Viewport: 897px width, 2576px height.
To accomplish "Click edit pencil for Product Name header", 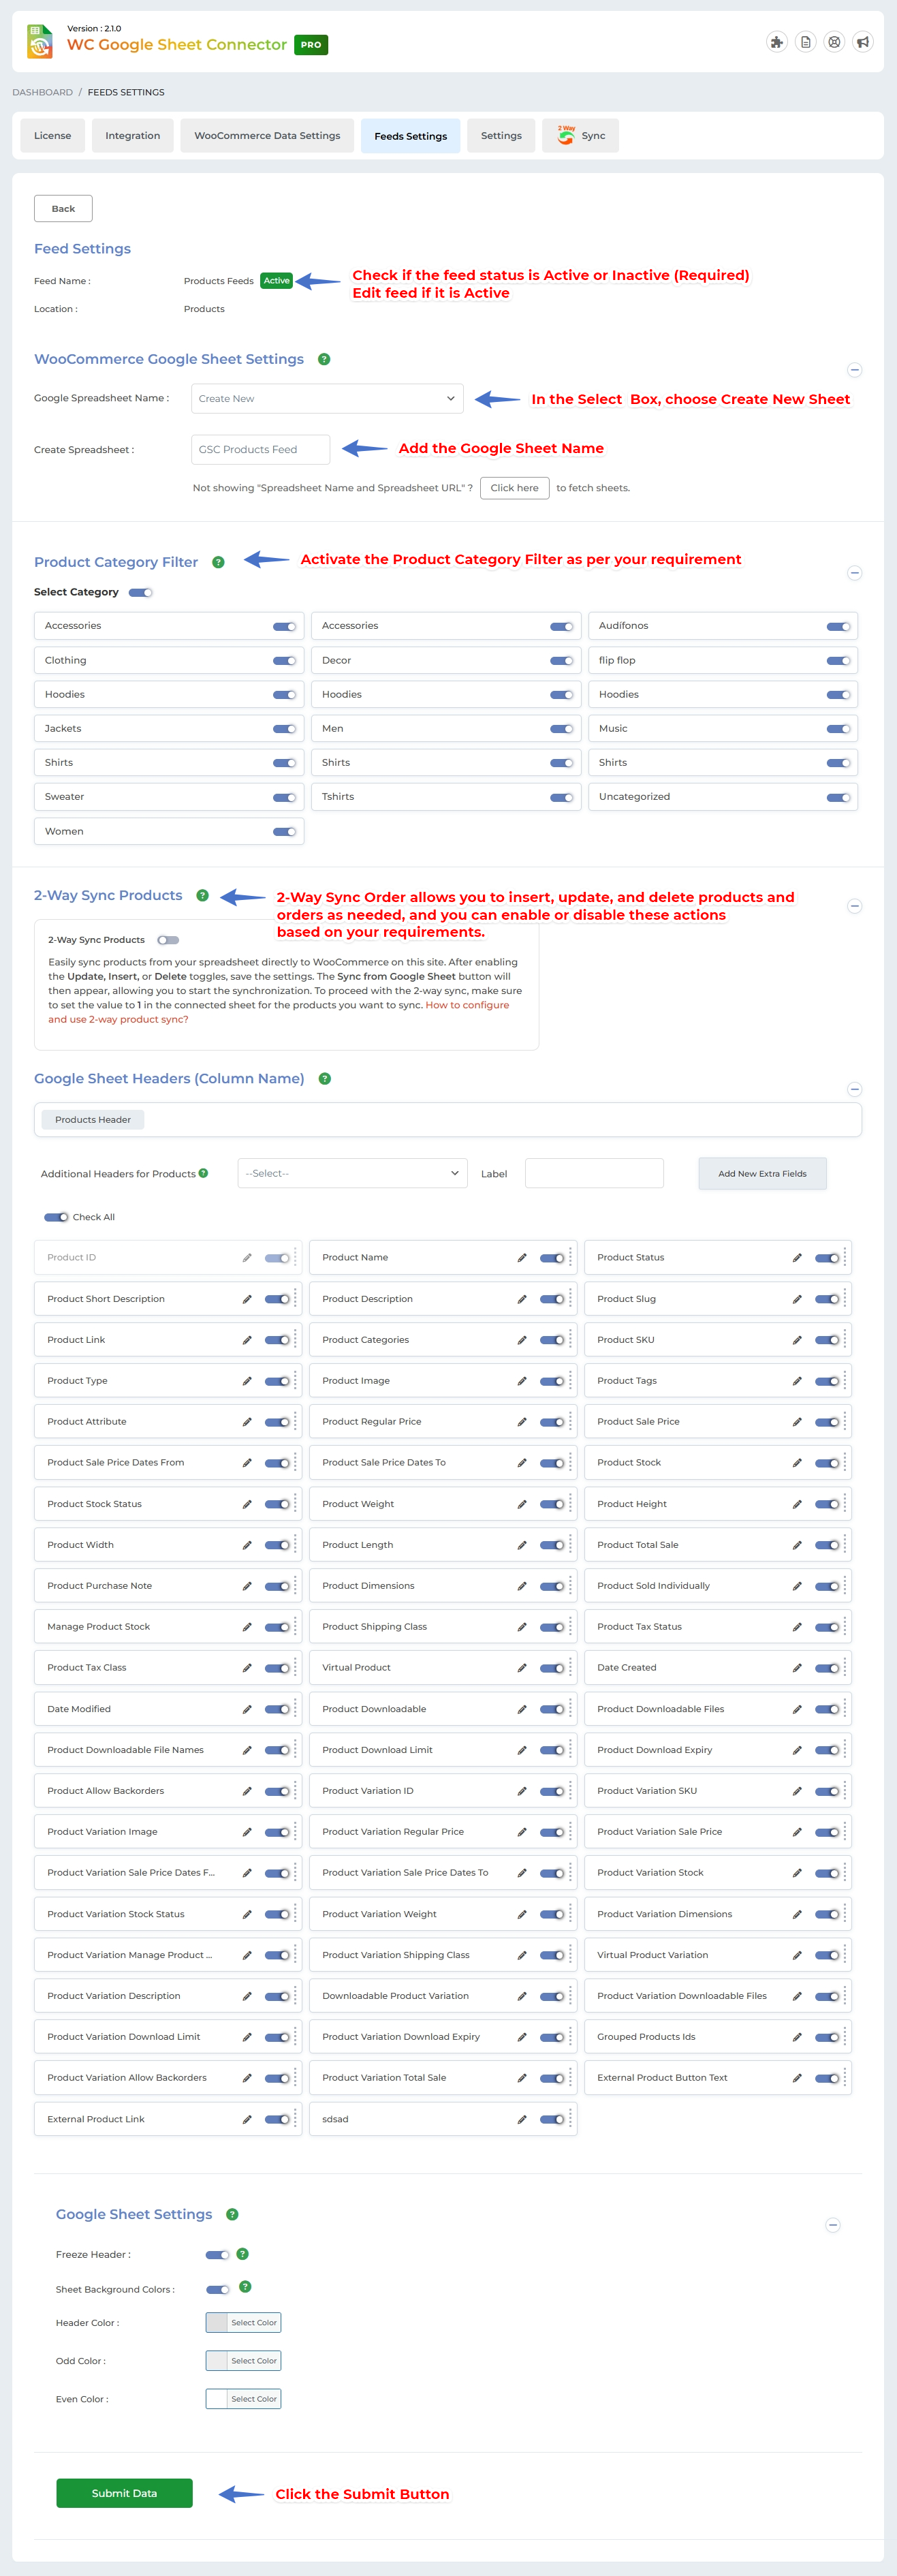I will click(x=522, y=1258).
